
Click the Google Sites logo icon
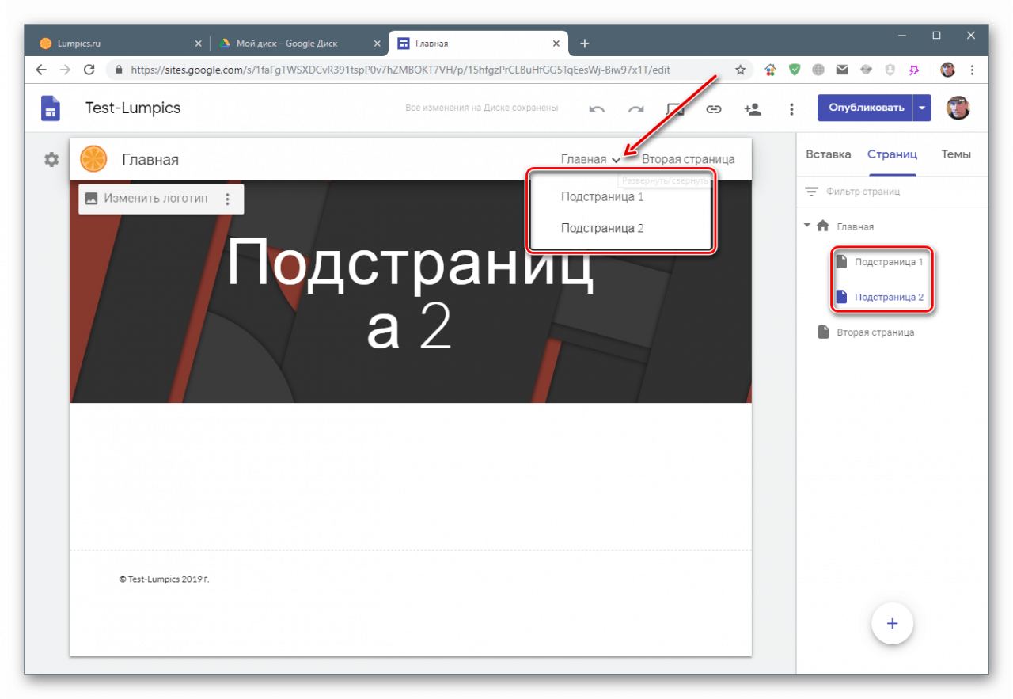pyautogui.click(x=51, y=108)
